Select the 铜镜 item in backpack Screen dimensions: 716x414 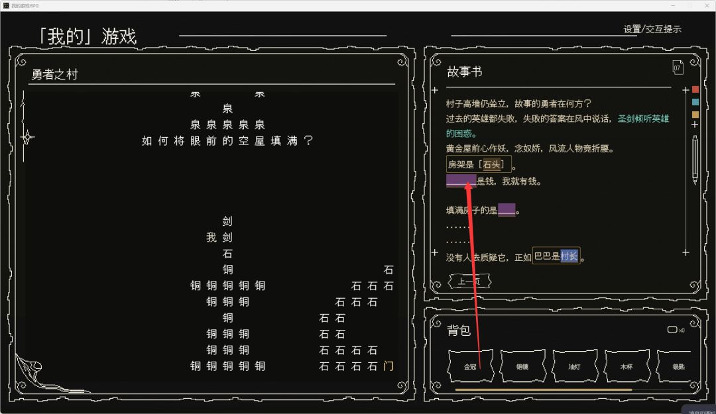[x=523, y=366]
